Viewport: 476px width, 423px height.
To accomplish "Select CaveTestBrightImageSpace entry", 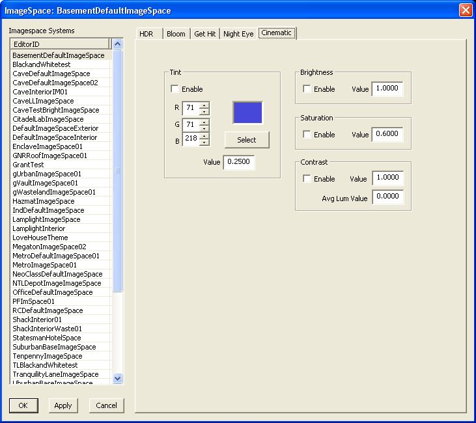I will tap(60, 110).
